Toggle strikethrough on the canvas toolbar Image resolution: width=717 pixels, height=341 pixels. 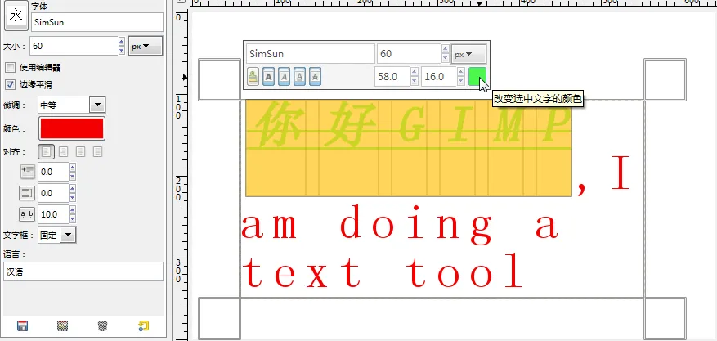click(x=315, y=77)
